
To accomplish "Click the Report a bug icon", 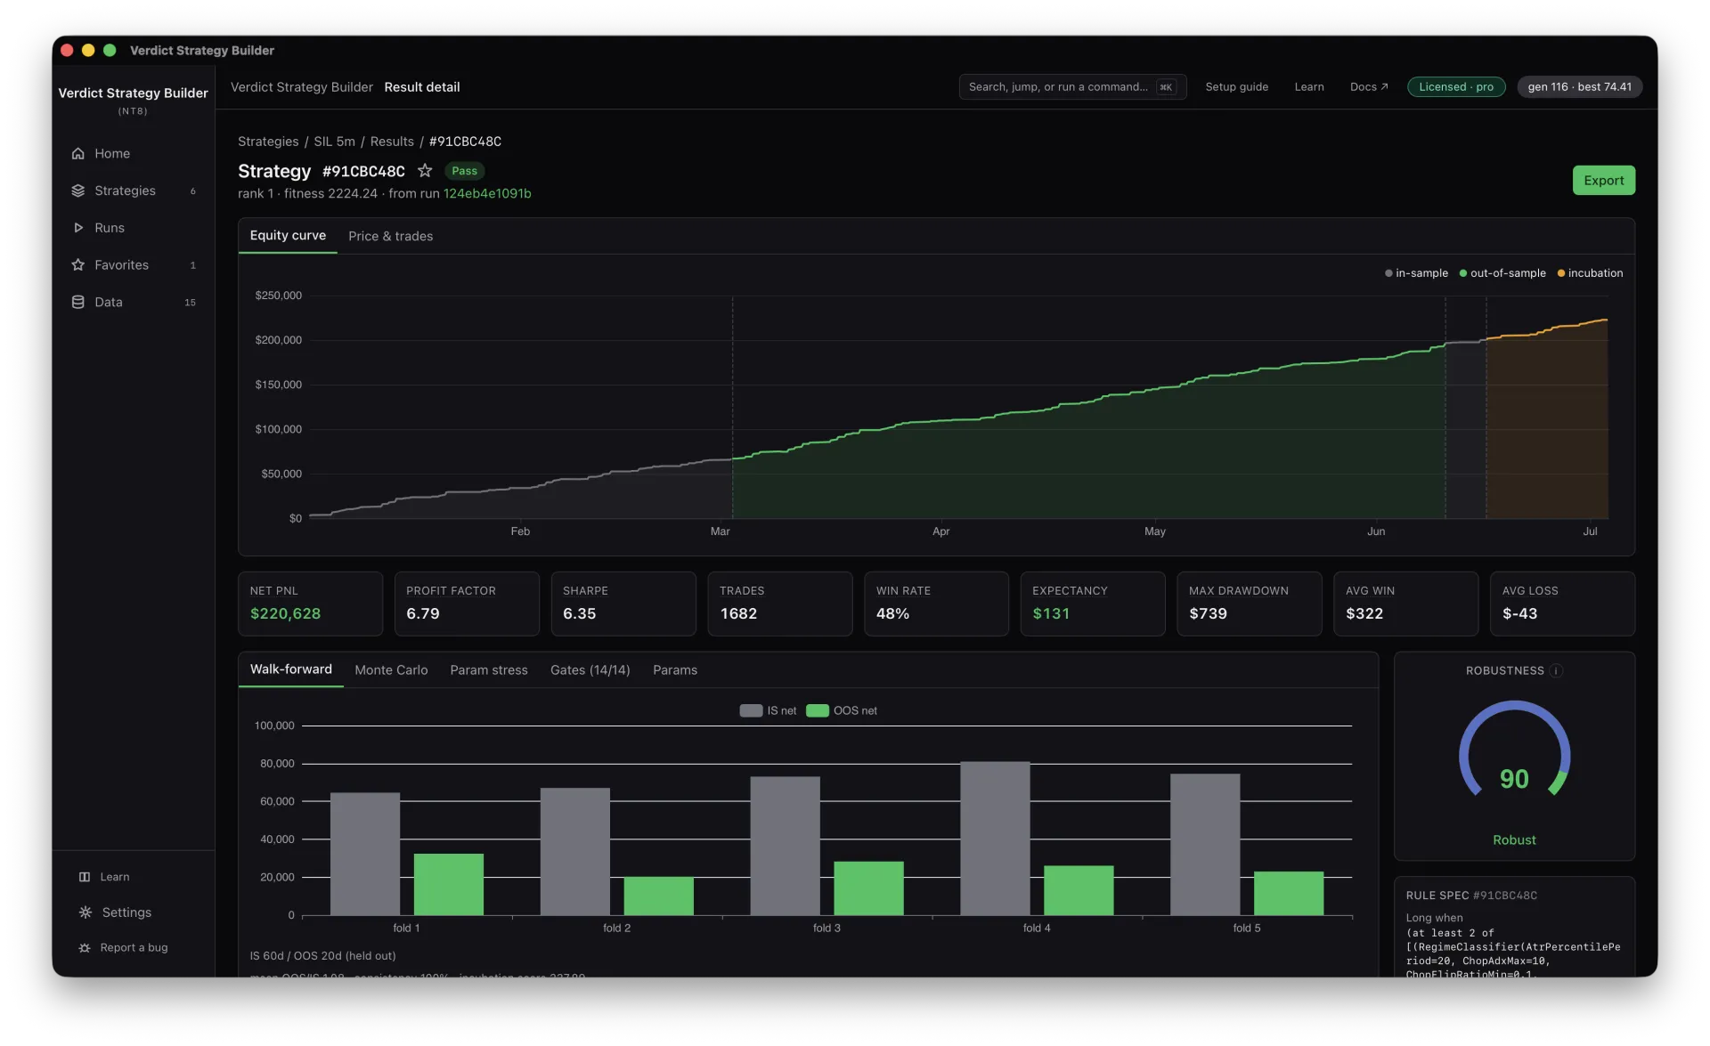I will click(x=85, y=948).
